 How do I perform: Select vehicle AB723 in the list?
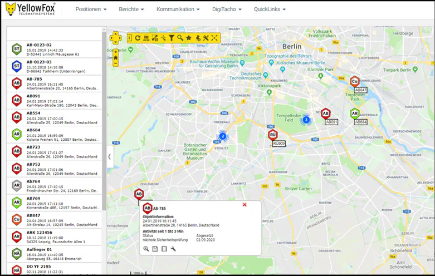[55, 151]
